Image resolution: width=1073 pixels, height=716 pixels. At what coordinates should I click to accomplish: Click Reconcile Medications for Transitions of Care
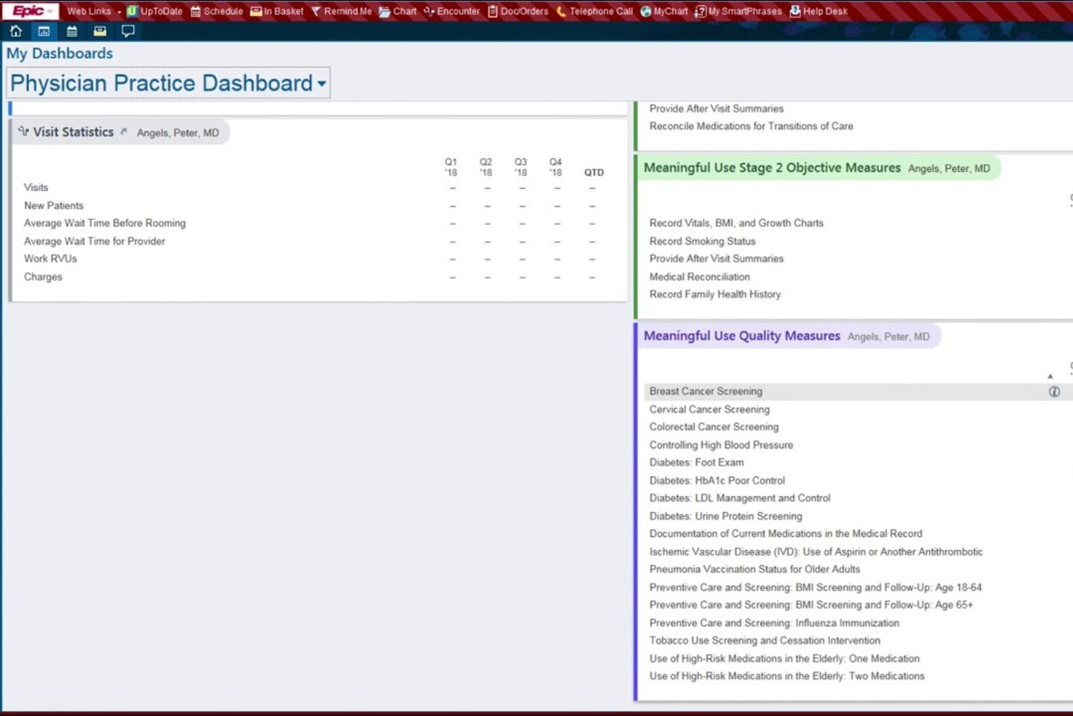pos(751,126)
